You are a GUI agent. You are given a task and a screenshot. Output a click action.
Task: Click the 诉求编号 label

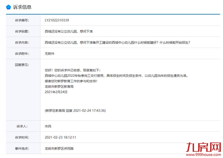pos(22,20)
